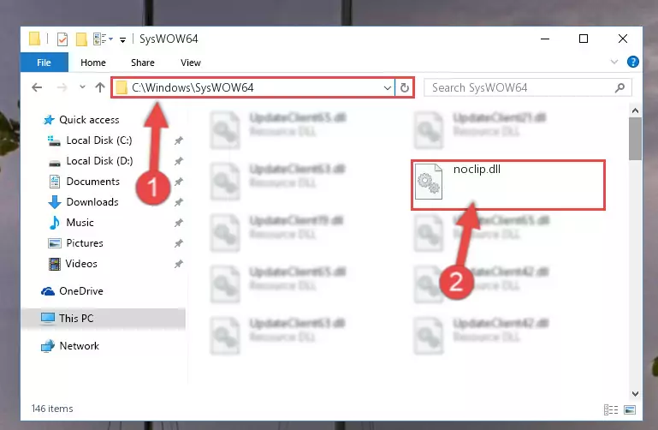Close the SysWOW64 window

pos(623,39)
